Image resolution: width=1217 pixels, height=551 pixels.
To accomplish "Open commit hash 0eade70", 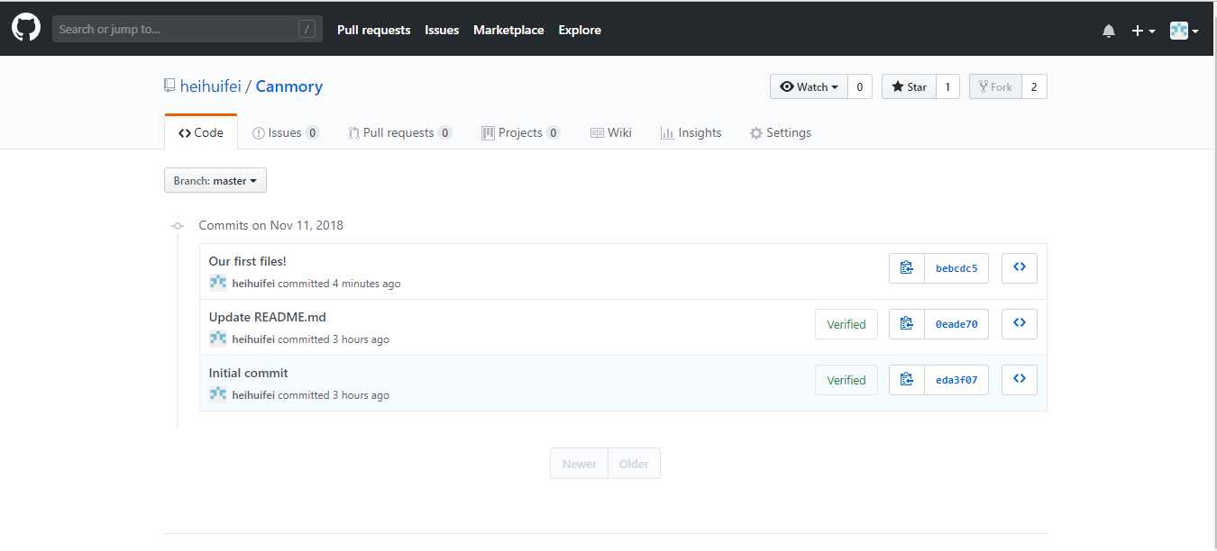I will (x=956, y=324).
